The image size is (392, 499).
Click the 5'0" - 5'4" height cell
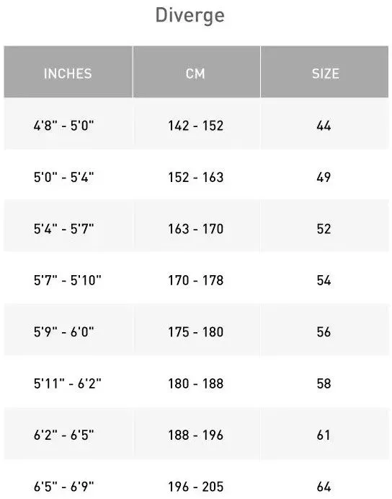[x=64, y=177]
